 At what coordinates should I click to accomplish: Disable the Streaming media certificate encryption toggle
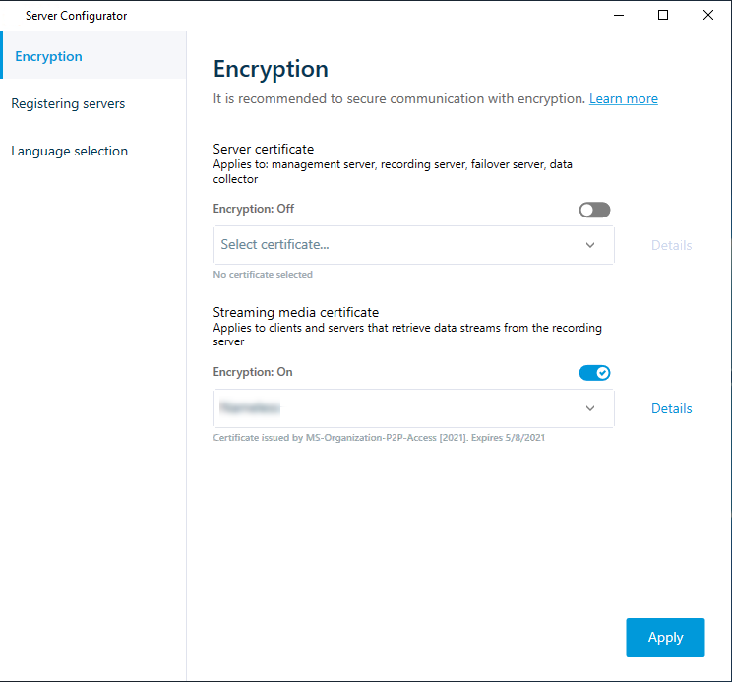(594, 373)
